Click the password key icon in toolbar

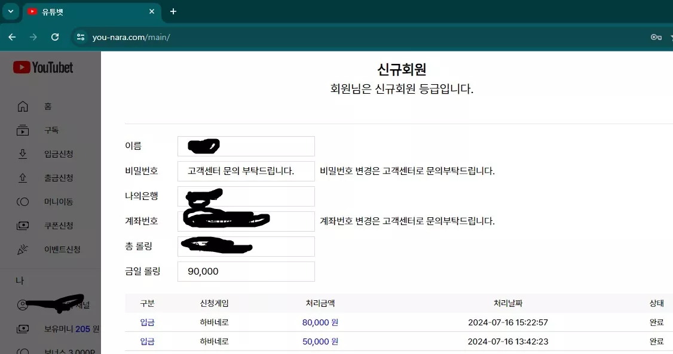click(x=656, y=37)
